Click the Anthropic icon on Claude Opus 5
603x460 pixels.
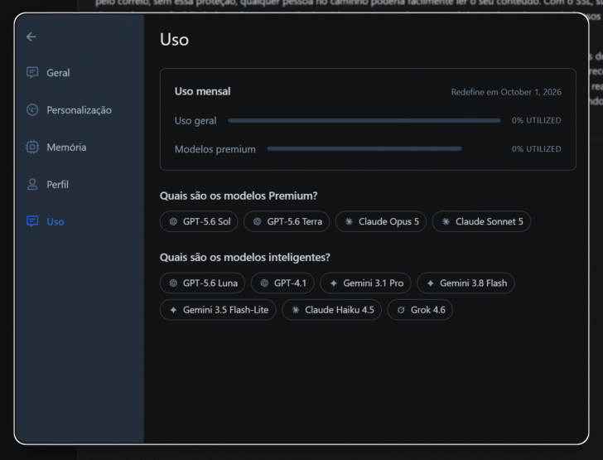(349, 221)
